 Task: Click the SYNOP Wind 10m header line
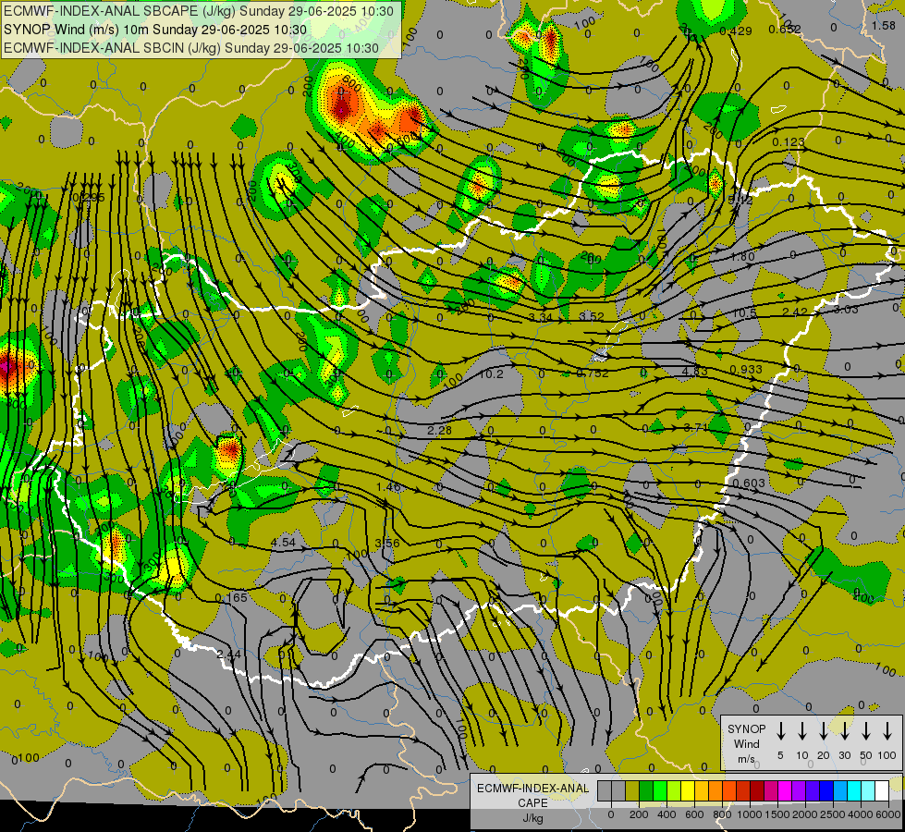click(x=155, y=30)
